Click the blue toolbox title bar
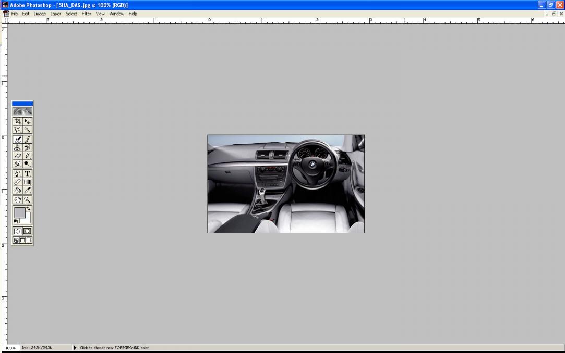 click(x=22, y=104)
